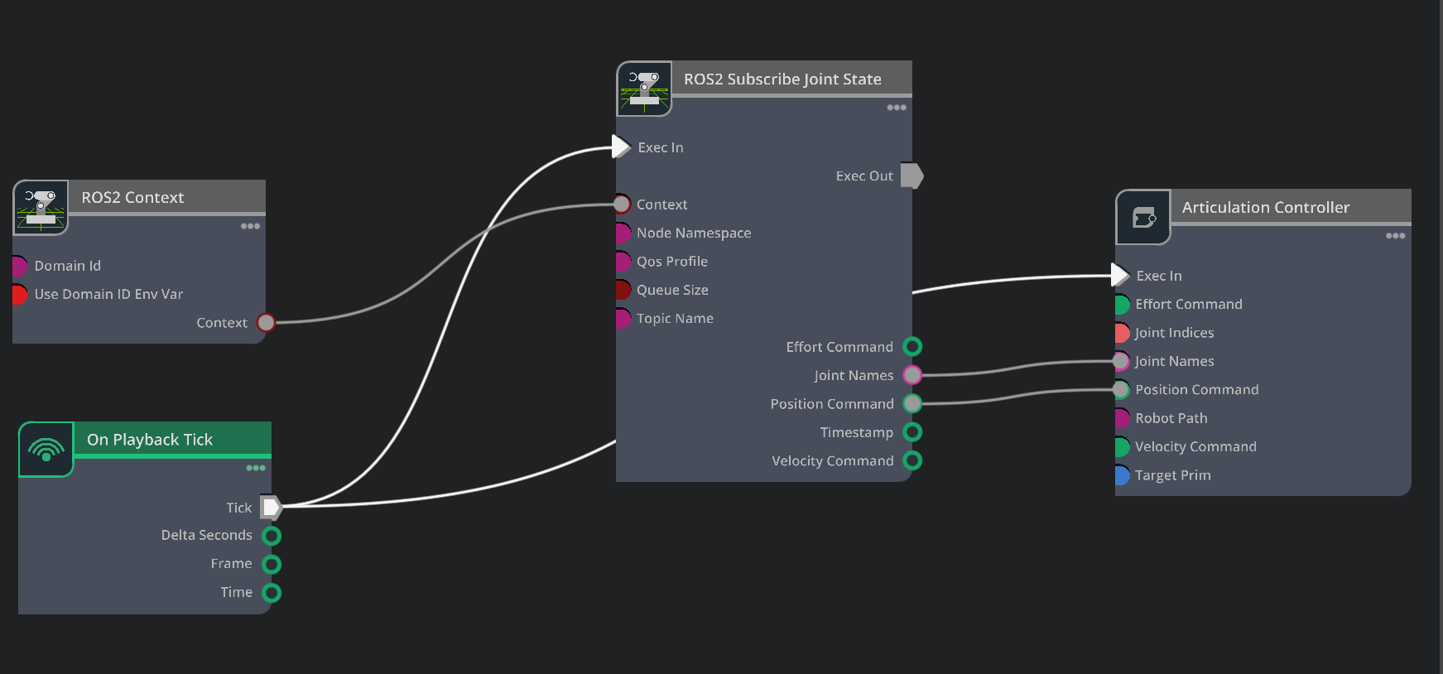Click Subscribe Joint State Velocity Command output port
This screenshot has width=1443, height=674.
pos(912,460)
